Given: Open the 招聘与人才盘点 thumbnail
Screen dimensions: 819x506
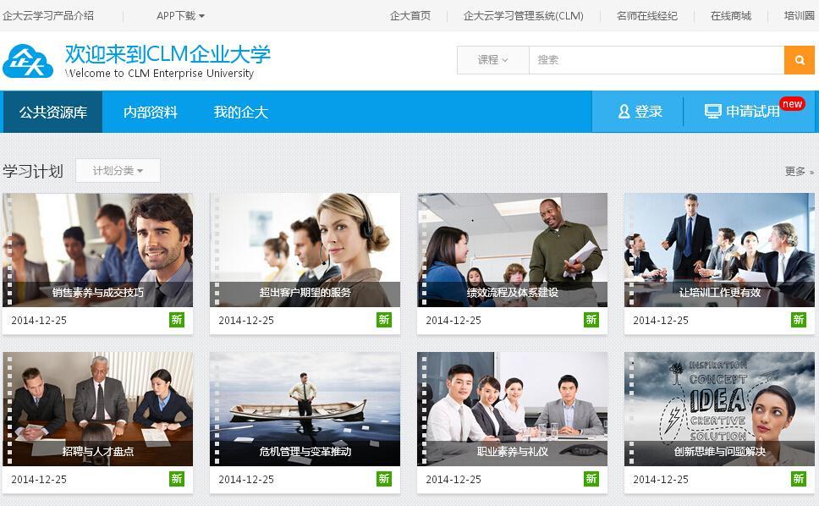Looking at the screenshot, I should click(x=97, y=409).
